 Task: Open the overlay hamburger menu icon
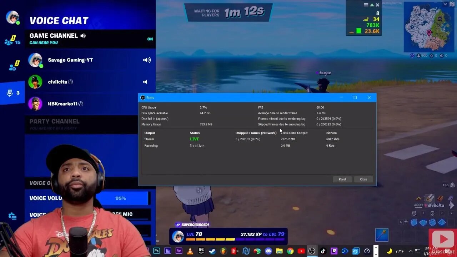coord(366,5)
